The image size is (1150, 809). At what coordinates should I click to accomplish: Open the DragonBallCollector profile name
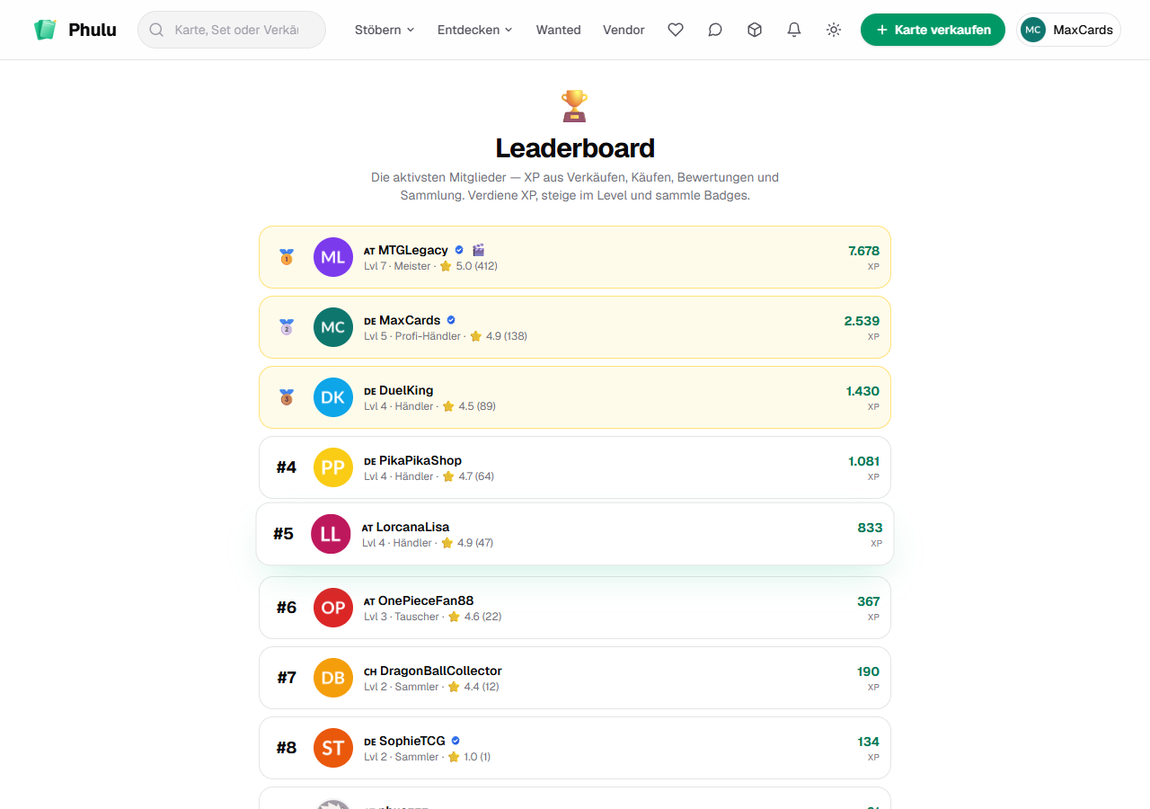[441, 671]
